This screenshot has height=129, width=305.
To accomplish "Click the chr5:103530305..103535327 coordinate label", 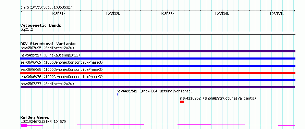I will pos(46,8).
